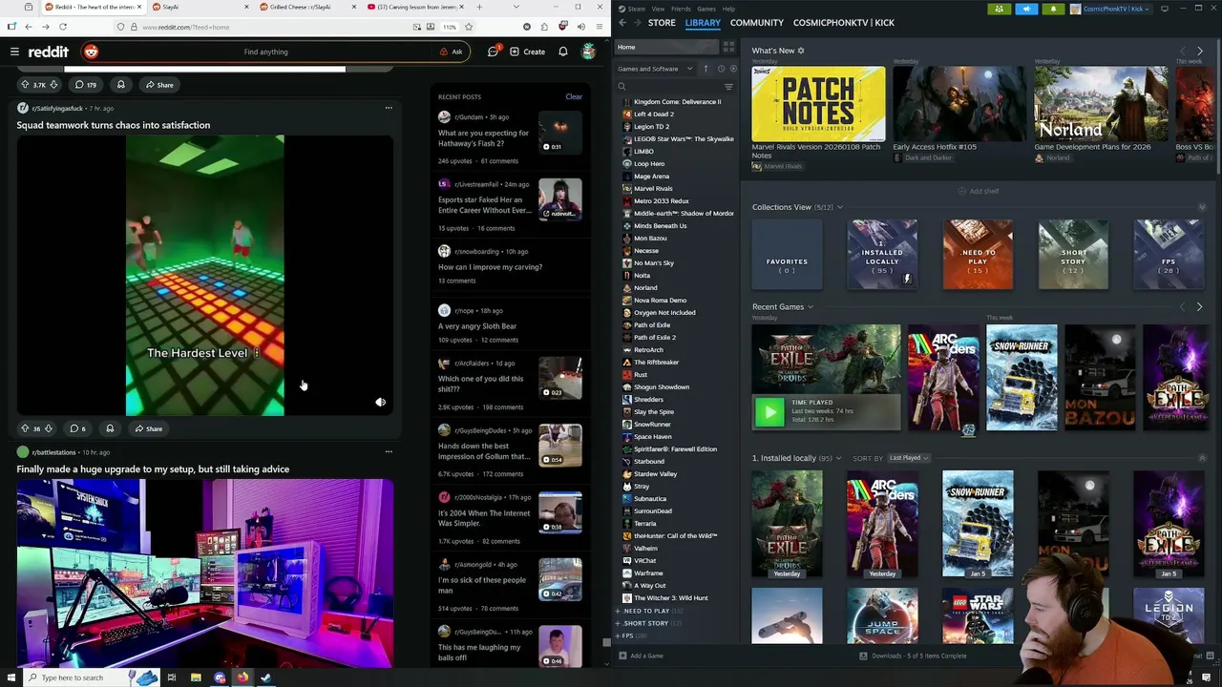Switch to the Carving lesson YouTube tab
Screen dimensions: 1222x687
coord(417,7)
